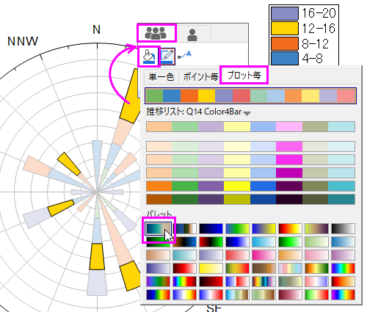
Task: Select the multicolor narrow-striped palette with teal bands
Action: tap(264, 281)
